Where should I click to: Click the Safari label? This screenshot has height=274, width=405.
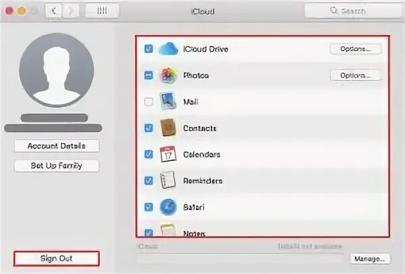[x=194, y=207]
